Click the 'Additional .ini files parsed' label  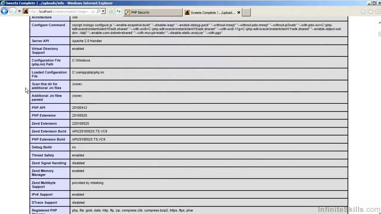[x=47, y=98]
